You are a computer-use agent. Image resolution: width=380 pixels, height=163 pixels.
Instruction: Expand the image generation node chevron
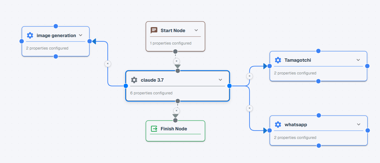click(x=81, y=35)
